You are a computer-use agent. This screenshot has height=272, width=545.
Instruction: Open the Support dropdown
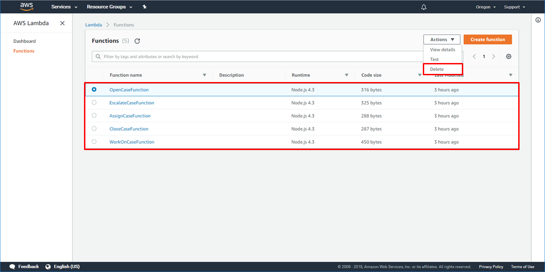pos(514,7)
